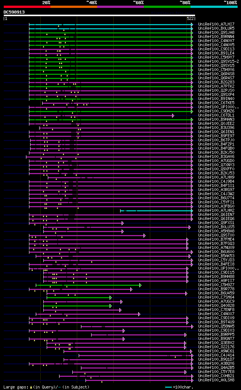Select the UniRef100_C0HB21 label
The image size is (241, 390).
216,376
